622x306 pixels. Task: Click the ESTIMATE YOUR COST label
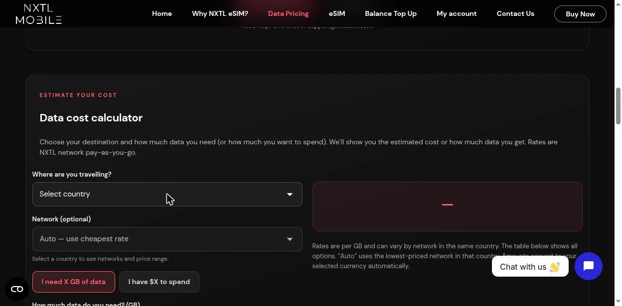78,95
